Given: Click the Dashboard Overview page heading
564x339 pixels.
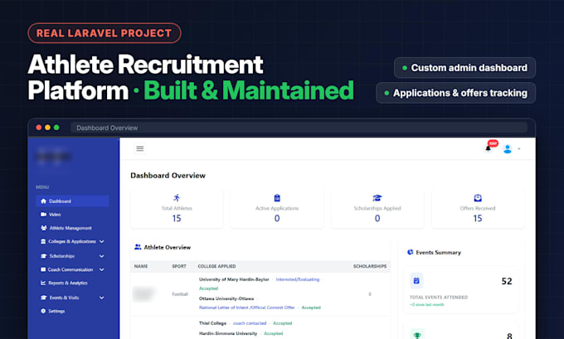Looking at the screenshot, I should point(168,176).
